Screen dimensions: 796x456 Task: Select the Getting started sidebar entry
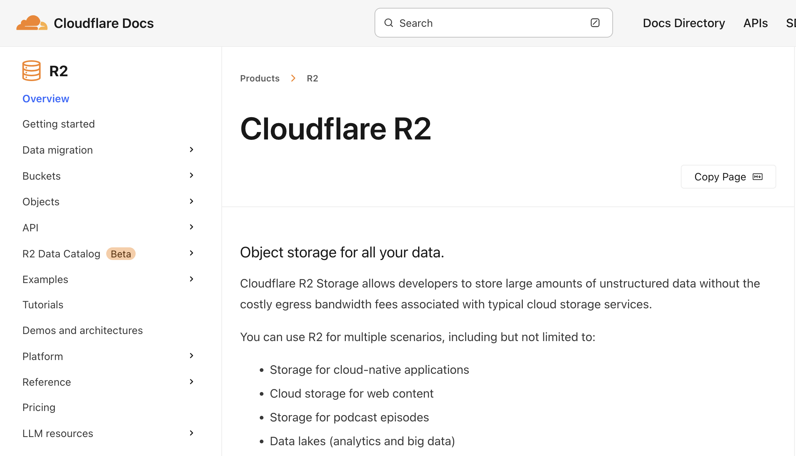[59, 123]
